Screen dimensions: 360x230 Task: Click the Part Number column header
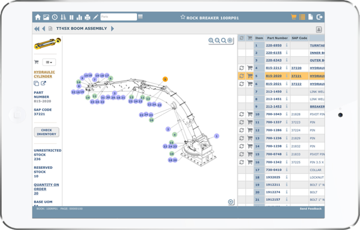tap(277, 38)
